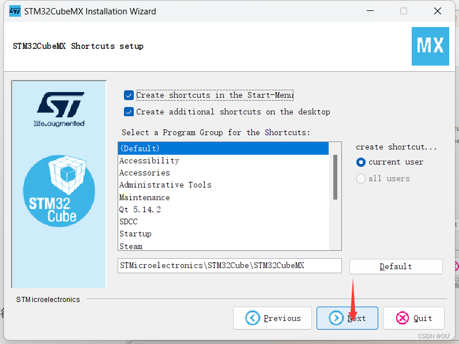459x344 pixels.
Task: Click the MX logo icon
Action: (x=430, y=46)
